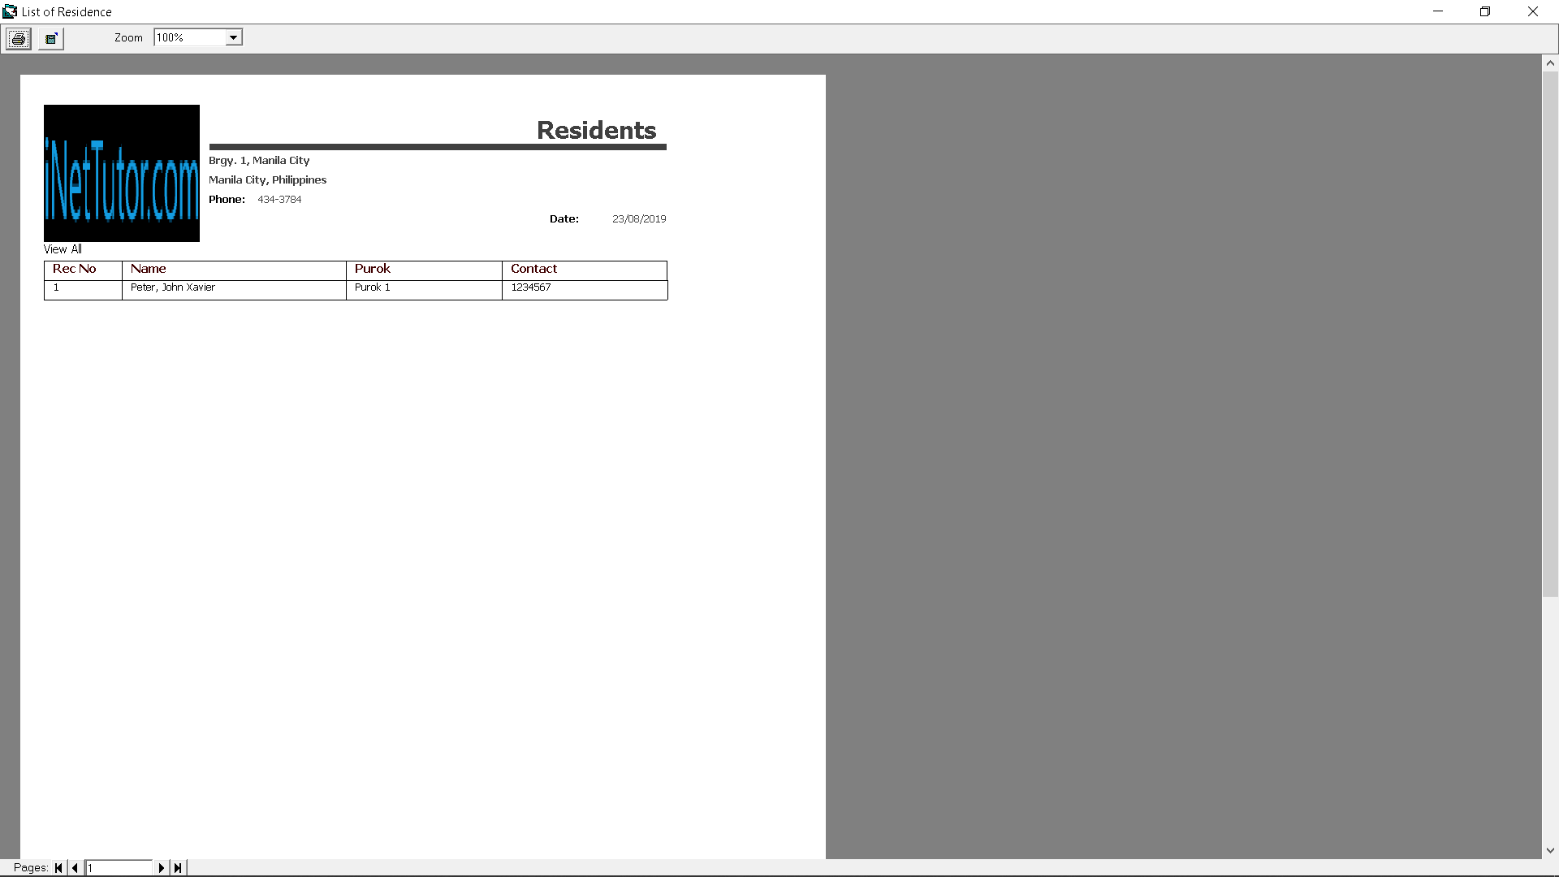Navigate to last page using end button
1559x877 pixels.
(x=177, y=867)
